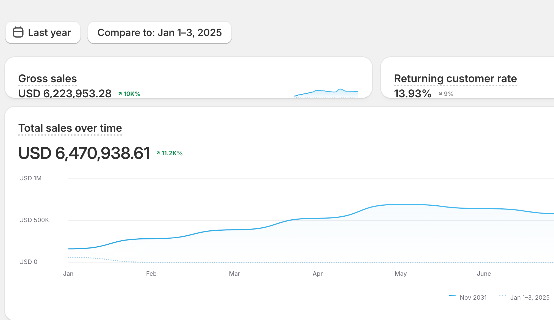Click the solid blue Nov 2031 legend line
The image size is (554, 320).
click(x=452, y=296)
